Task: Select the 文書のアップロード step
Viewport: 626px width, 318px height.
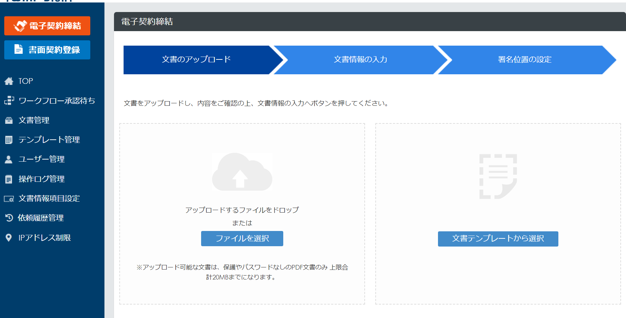Action: [x=196, y=59]
